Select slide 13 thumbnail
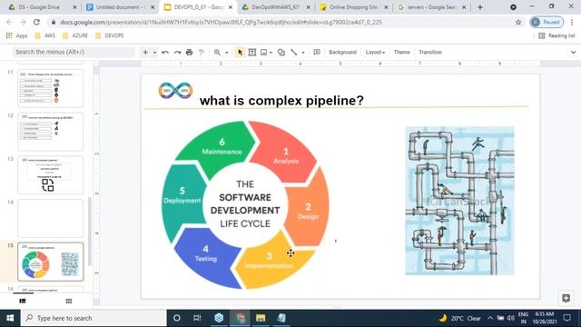The image size is (581, 327). (51, 175)
